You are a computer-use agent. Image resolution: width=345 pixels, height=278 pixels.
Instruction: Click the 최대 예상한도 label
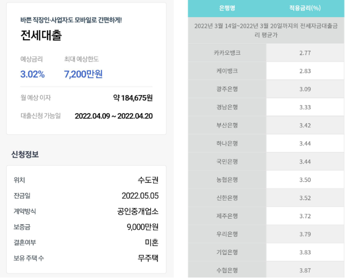81,59
